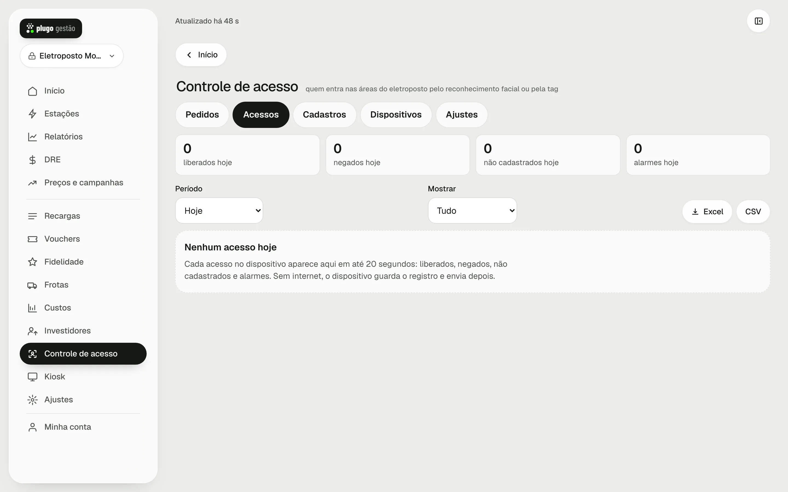Export accesses with the Excel button
This screenshot has height=492, width=788.
tap(707, 212)
